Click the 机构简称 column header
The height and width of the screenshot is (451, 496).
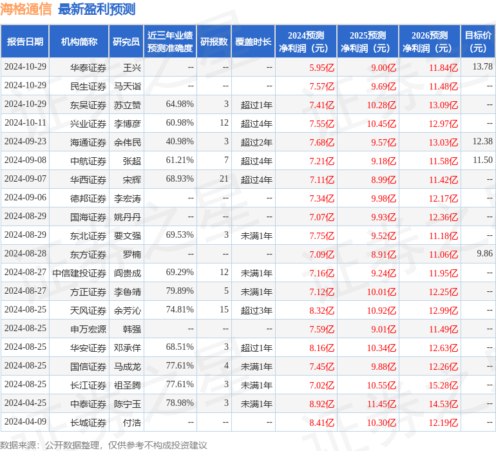tap(79, 41)
